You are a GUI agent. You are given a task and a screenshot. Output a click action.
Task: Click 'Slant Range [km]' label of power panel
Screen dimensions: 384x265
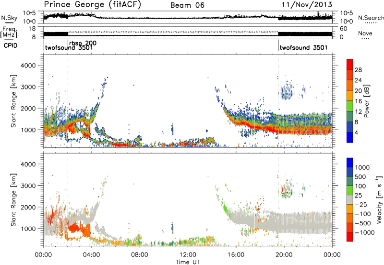point(13,101)
